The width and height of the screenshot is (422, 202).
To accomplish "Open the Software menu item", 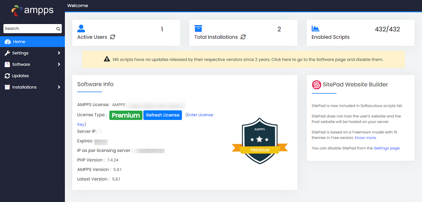I will pos(32,64).
